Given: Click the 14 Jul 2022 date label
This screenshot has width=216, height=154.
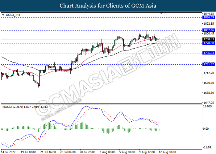Looking at the screenshot, I should click(8, 152).
